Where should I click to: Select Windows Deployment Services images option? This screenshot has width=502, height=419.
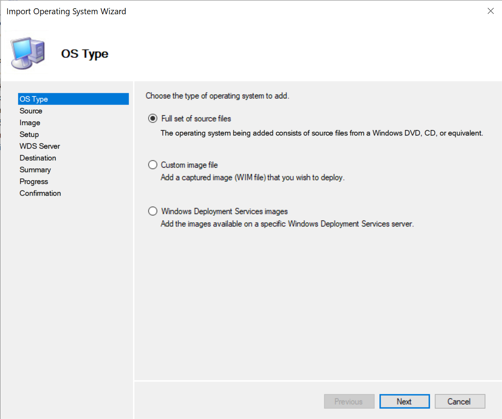[x=153, y=211]
